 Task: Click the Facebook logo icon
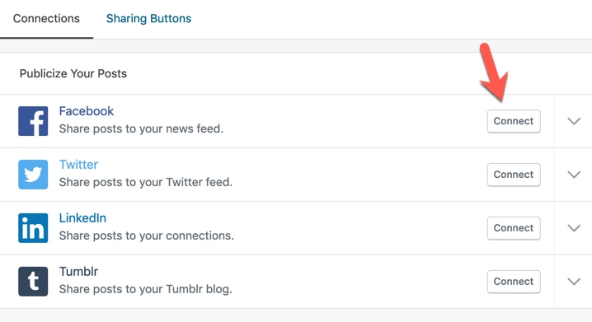coord(33,121)
